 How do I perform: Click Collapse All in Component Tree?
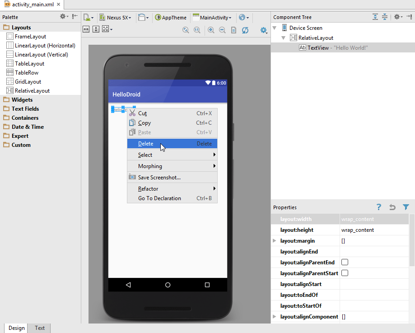[x=385, y=17]
